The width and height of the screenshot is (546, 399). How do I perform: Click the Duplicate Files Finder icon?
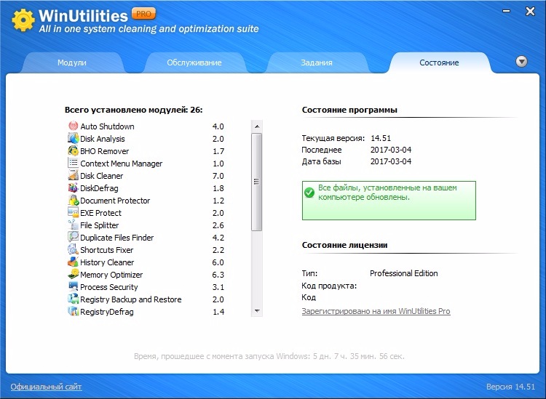[x=73, y=237]
